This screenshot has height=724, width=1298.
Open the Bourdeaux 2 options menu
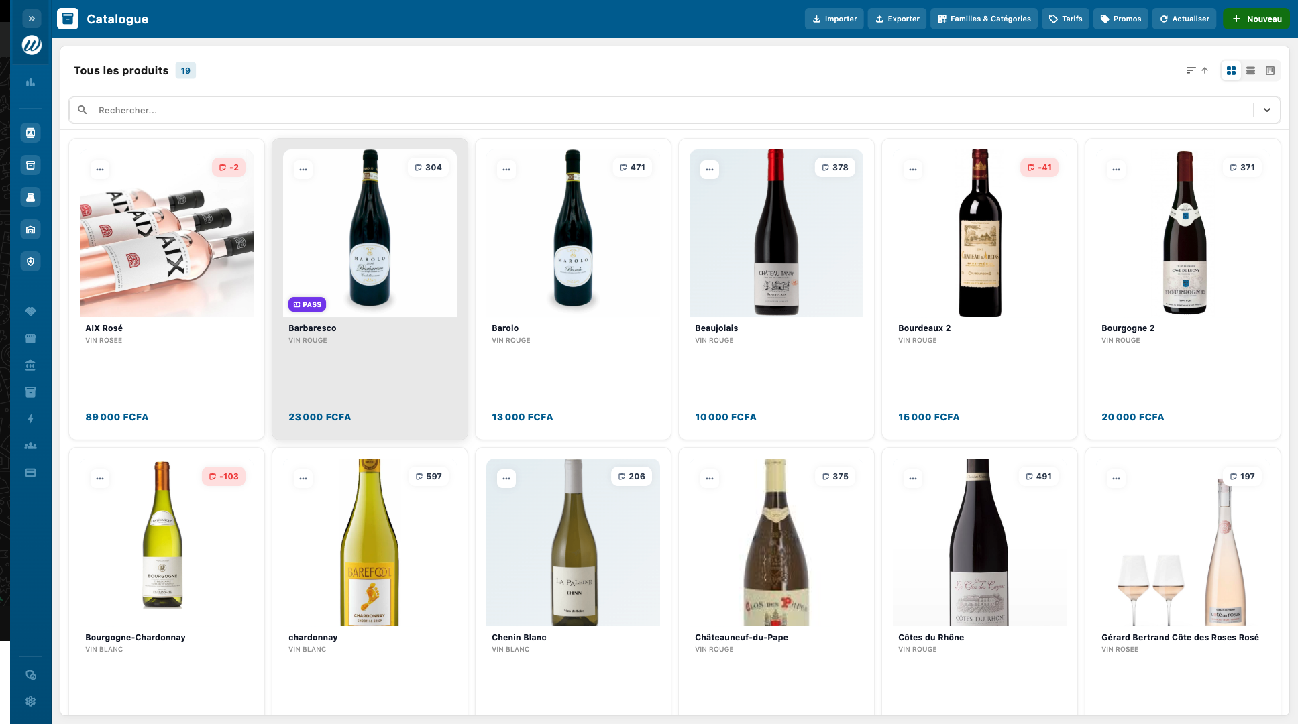coord(913,170)
